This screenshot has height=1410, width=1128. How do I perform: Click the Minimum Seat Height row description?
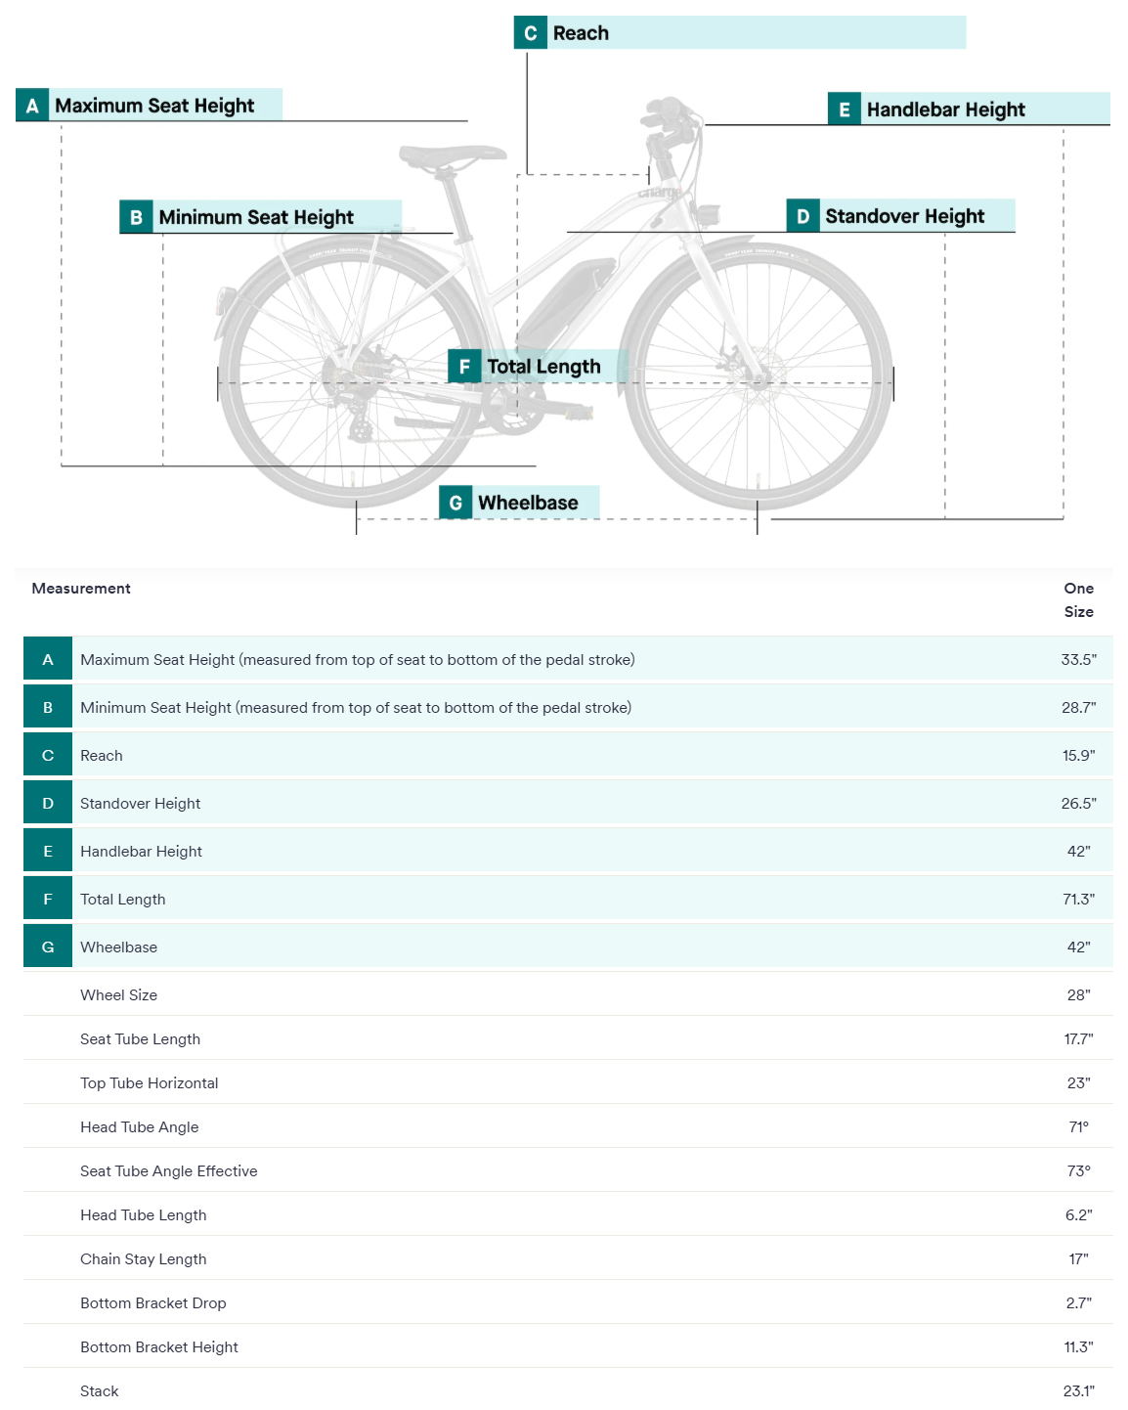click(356, 707)
